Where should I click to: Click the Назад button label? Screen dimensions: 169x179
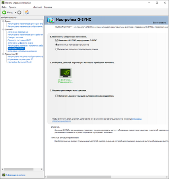pyautogui.click(x=10, y=12)
